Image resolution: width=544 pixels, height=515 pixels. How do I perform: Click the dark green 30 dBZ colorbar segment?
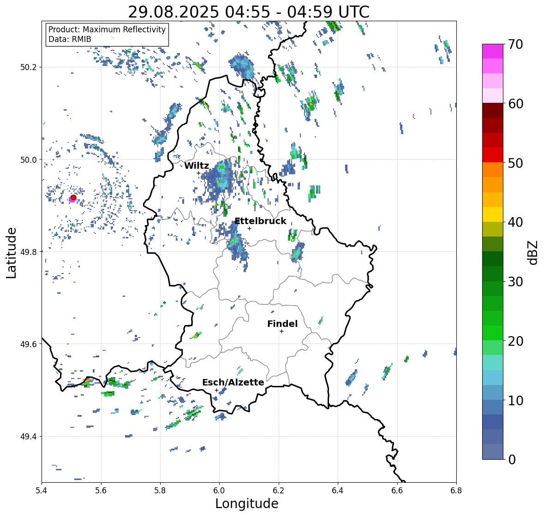pos(493,273)
